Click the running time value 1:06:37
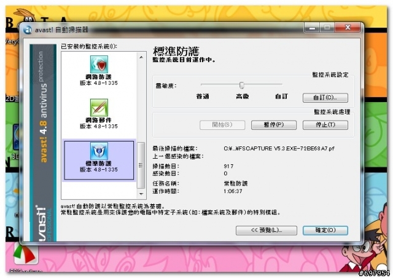Viewport: 393px width, 278px height. (233, 191)
